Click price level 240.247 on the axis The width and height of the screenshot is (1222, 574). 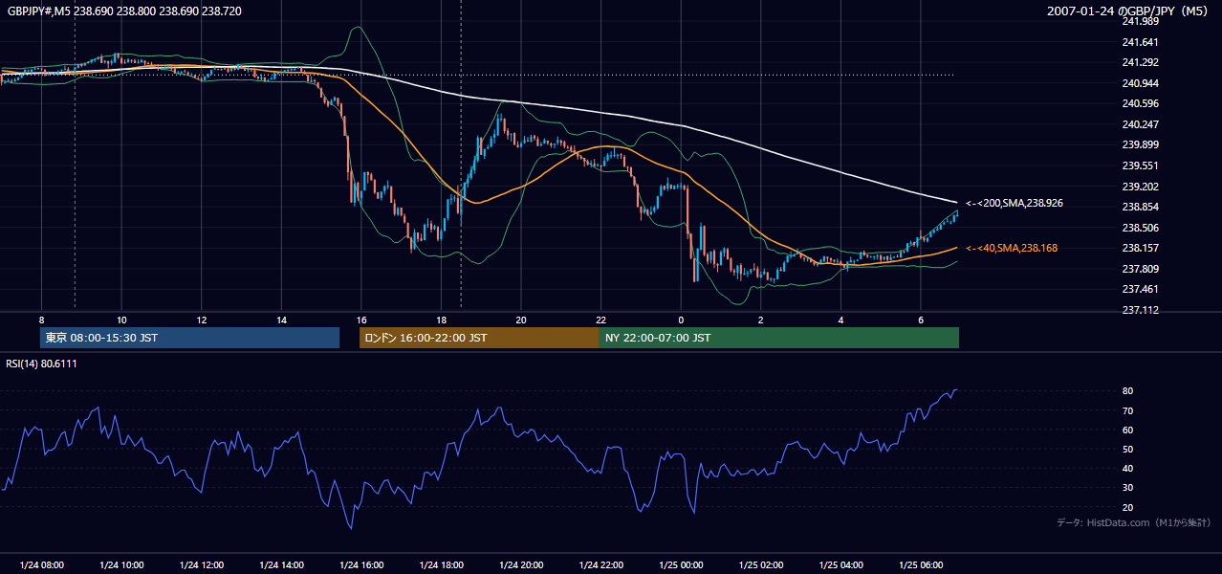coord(1140,124)
